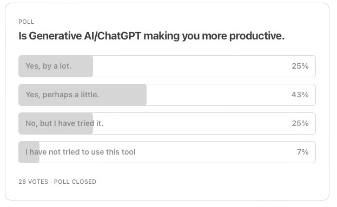Image resolution: width=337 pixels, height=207 pixels.
Task: Click the gray fill bar behind "Yes, by a lot."
Action: [x=56, y=66]
